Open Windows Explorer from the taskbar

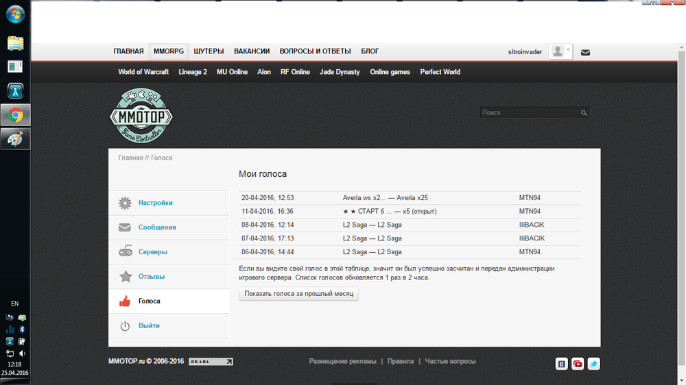(x=15, y=43)
